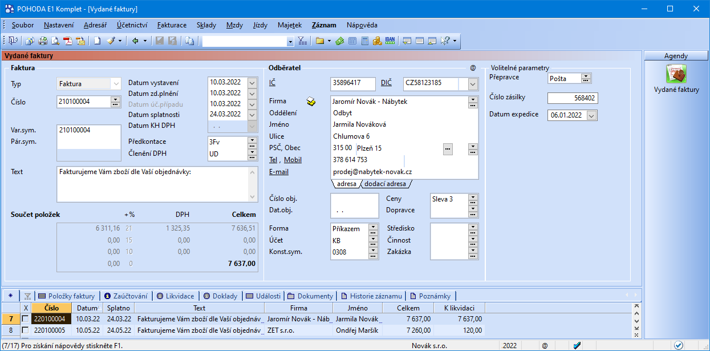Tick the checkbox for invoice 220100004
This screenshot has height=351, width=710.
(25, 319)
